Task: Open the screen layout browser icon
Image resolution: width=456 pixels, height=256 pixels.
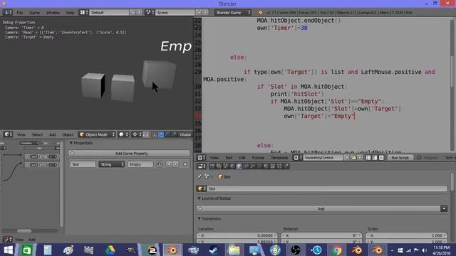Action: pyautogui.click(x=84, y=13)
